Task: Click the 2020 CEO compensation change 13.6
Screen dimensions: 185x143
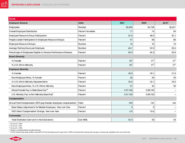Action: tap(152, 111)
